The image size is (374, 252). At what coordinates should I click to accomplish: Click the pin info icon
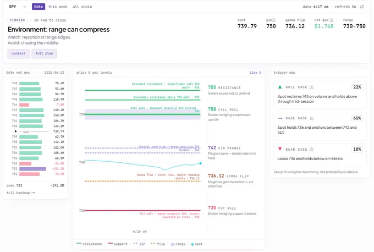[273, 20]
